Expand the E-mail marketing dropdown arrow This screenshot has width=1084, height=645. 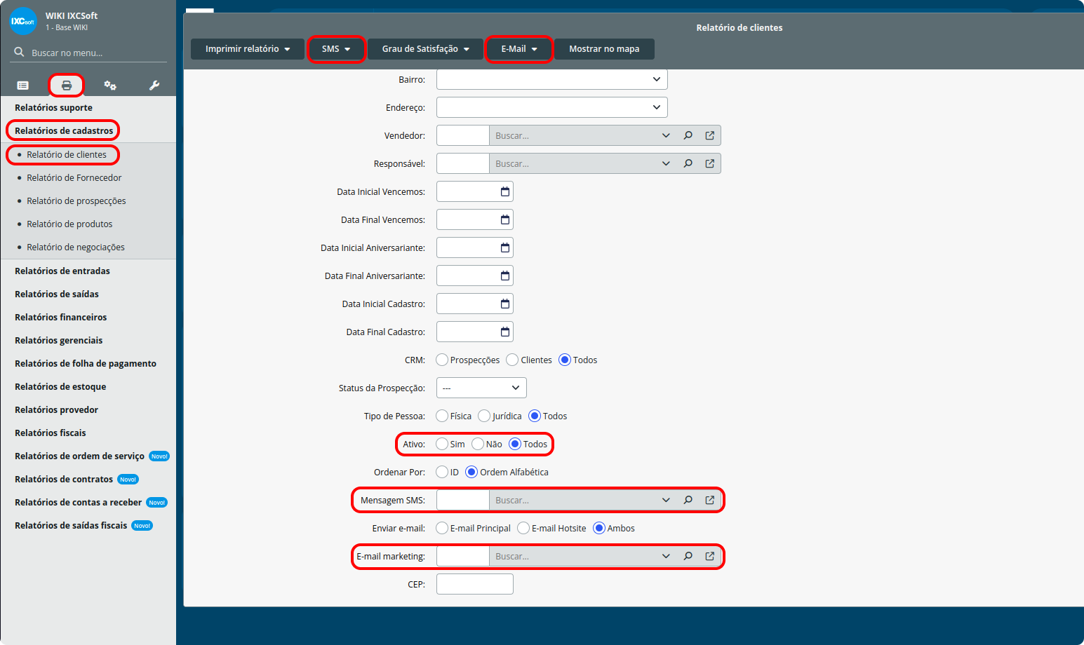[666, 556]
